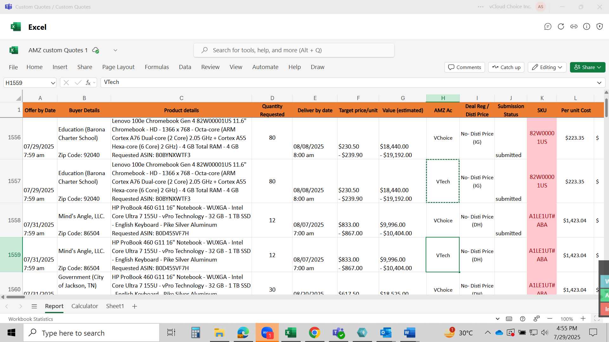Open the Automate tab
The height and width of the screenshot is (342, 609).
point(265,67)
